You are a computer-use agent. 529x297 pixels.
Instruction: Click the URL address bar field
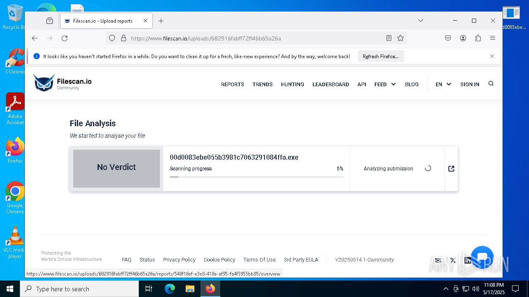pyautogui.click(x=256, y=38)
